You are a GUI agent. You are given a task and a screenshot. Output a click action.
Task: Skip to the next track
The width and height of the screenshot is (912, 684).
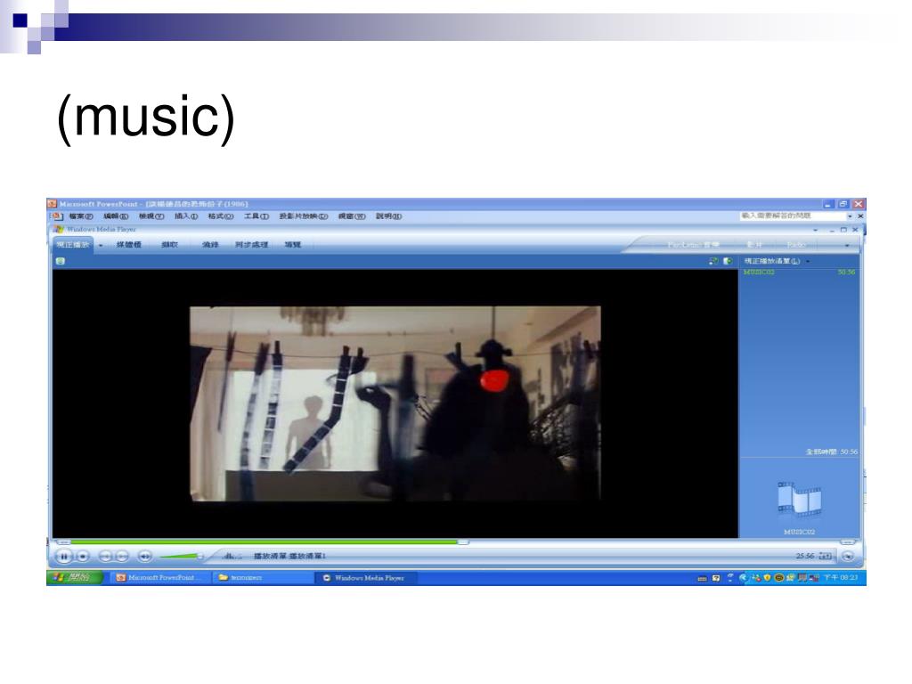click(121, 557)
